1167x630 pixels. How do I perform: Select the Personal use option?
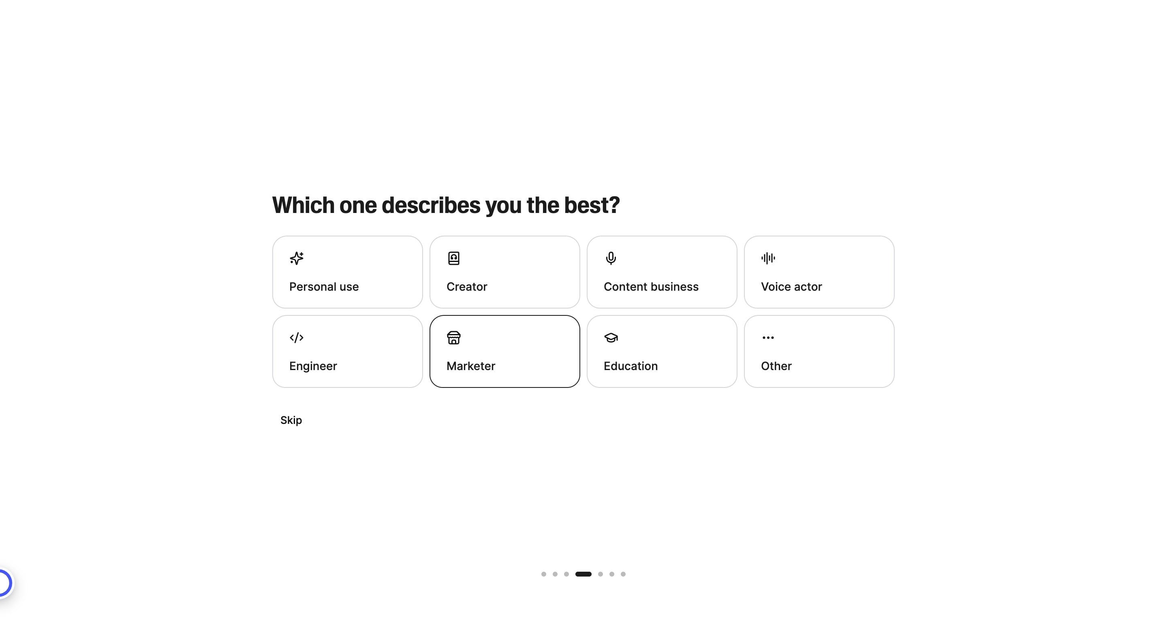pos(347,272)
